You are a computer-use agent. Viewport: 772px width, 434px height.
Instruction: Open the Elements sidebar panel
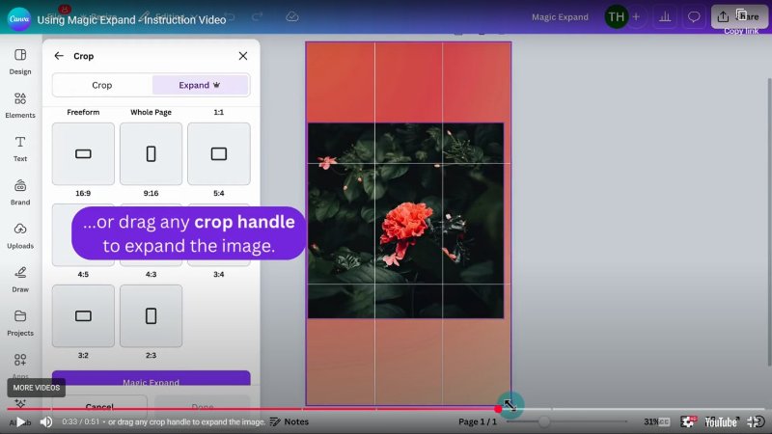point(20,105)
